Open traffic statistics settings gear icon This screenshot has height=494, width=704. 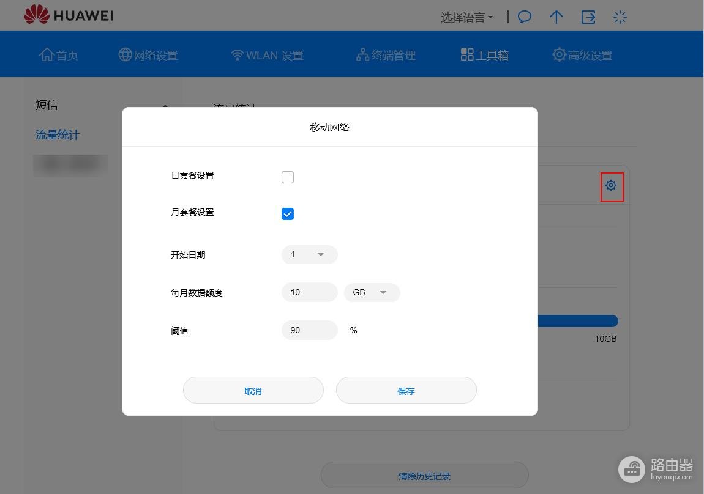coord(610,185)
